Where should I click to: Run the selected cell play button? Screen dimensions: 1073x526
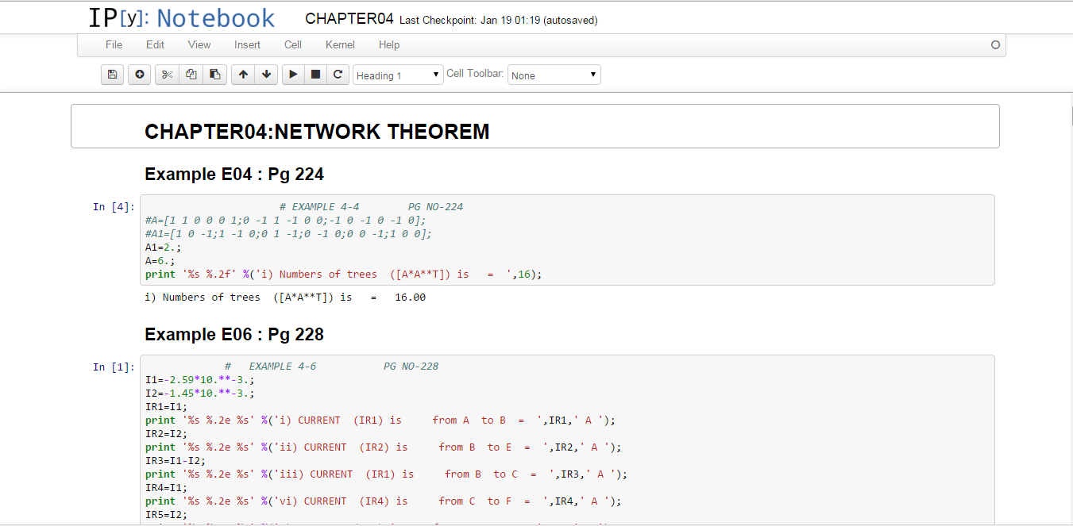[293, 75]
